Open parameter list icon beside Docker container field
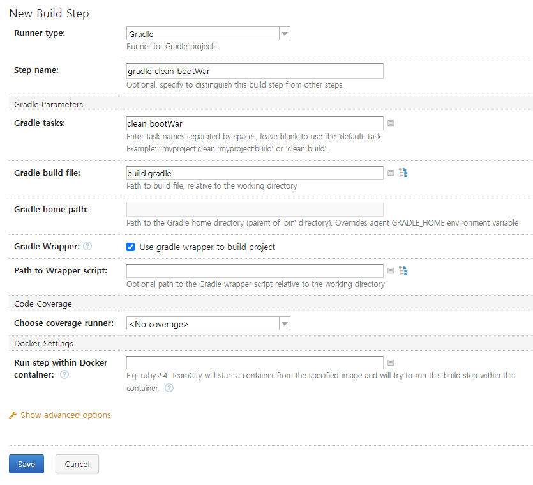Screen dimensions: 533x485 [391, 362]
